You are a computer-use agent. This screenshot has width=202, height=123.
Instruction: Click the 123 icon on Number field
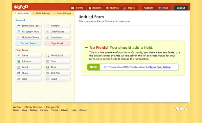pyautogui.click(x=48, y=26)
